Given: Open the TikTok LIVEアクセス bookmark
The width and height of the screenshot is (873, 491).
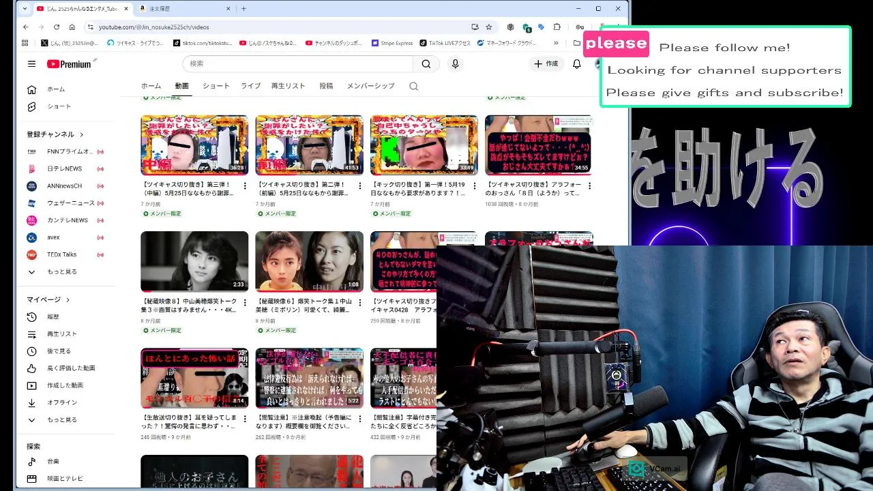Looking at the screenshot, I should click(445, 43).
